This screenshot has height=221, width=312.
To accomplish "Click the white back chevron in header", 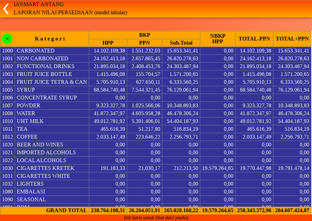I will click(6, 9).
